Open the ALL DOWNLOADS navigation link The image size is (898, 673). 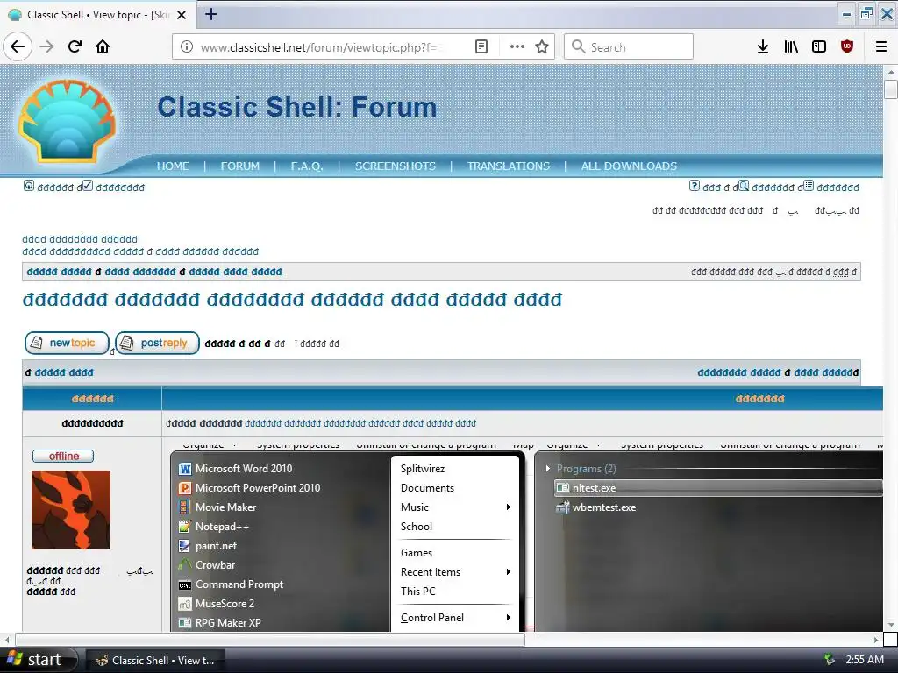tap(629, 166)
